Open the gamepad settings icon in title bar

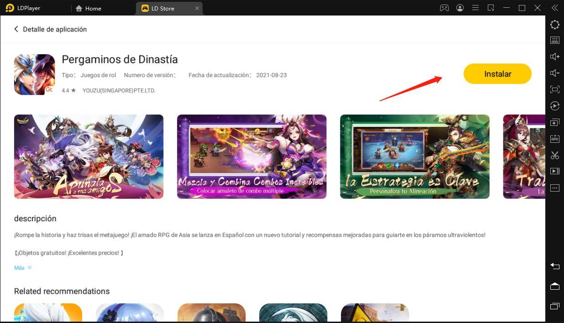[x=444, y=8]
